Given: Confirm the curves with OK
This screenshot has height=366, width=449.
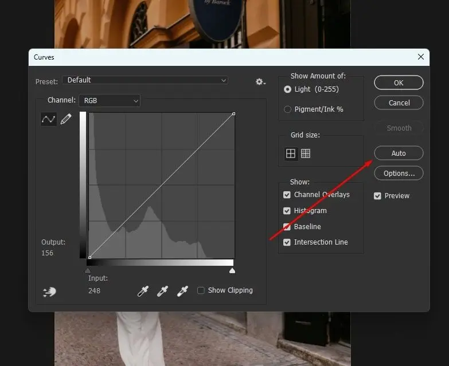Looking at the screenshot, I should point(399,82).
